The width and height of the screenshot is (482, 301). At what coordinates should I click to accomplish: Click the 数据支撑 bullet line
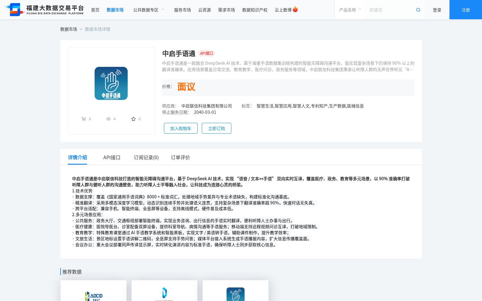pos(182,197)
